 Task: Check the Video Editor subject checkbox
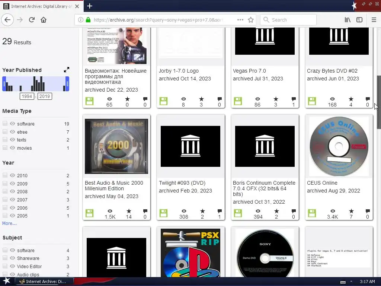[x=5, y=266]
